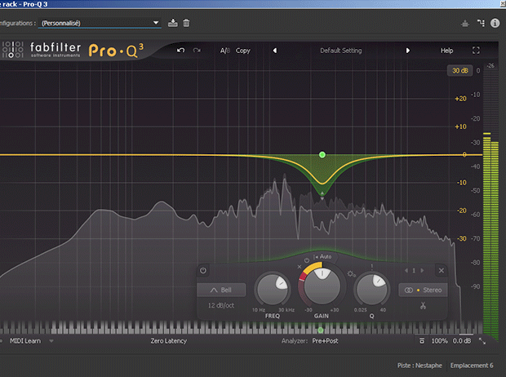The image size is (506, 377).
Task: Open the Help menu
Action: click(x=447, y=51)
